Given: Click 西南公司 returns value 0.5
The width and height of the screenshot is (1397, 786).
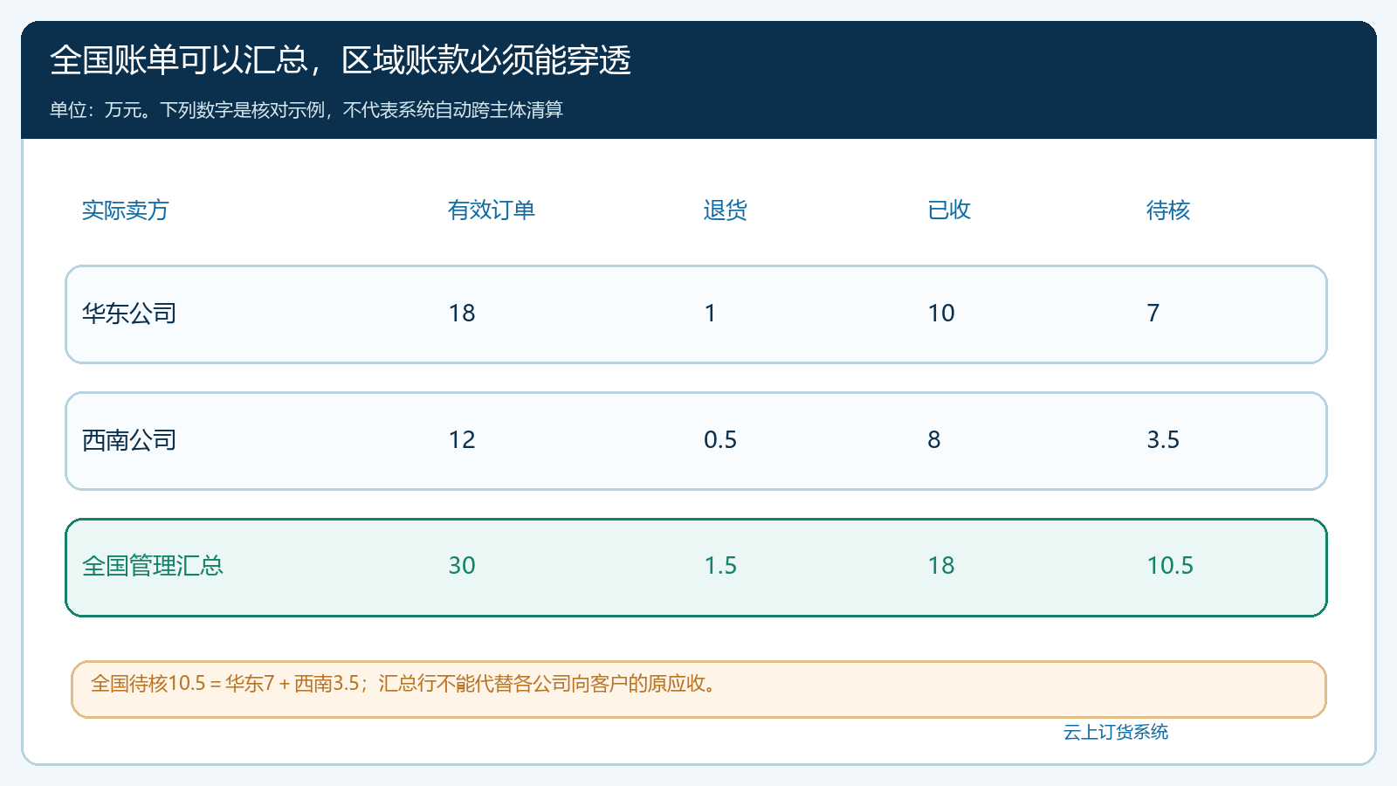Looking at the screenshot, I should pos(720,440).
